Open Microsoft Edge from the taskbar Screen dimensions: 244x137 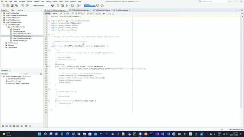click(67, 134)
